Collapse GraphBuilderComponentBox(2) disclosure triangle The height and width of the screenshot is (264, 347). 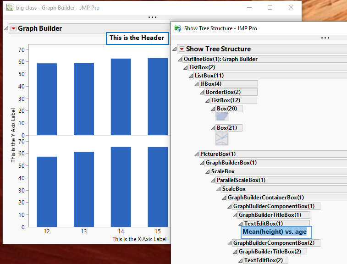click(230, 243)
